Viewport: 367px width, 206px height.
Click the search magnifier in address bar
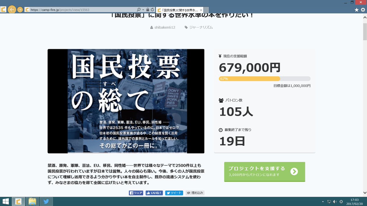[x=139, y=9]
